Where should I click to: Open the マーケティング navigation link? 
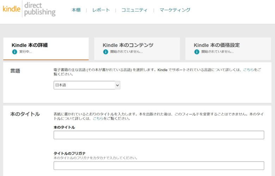click(175, 10)
